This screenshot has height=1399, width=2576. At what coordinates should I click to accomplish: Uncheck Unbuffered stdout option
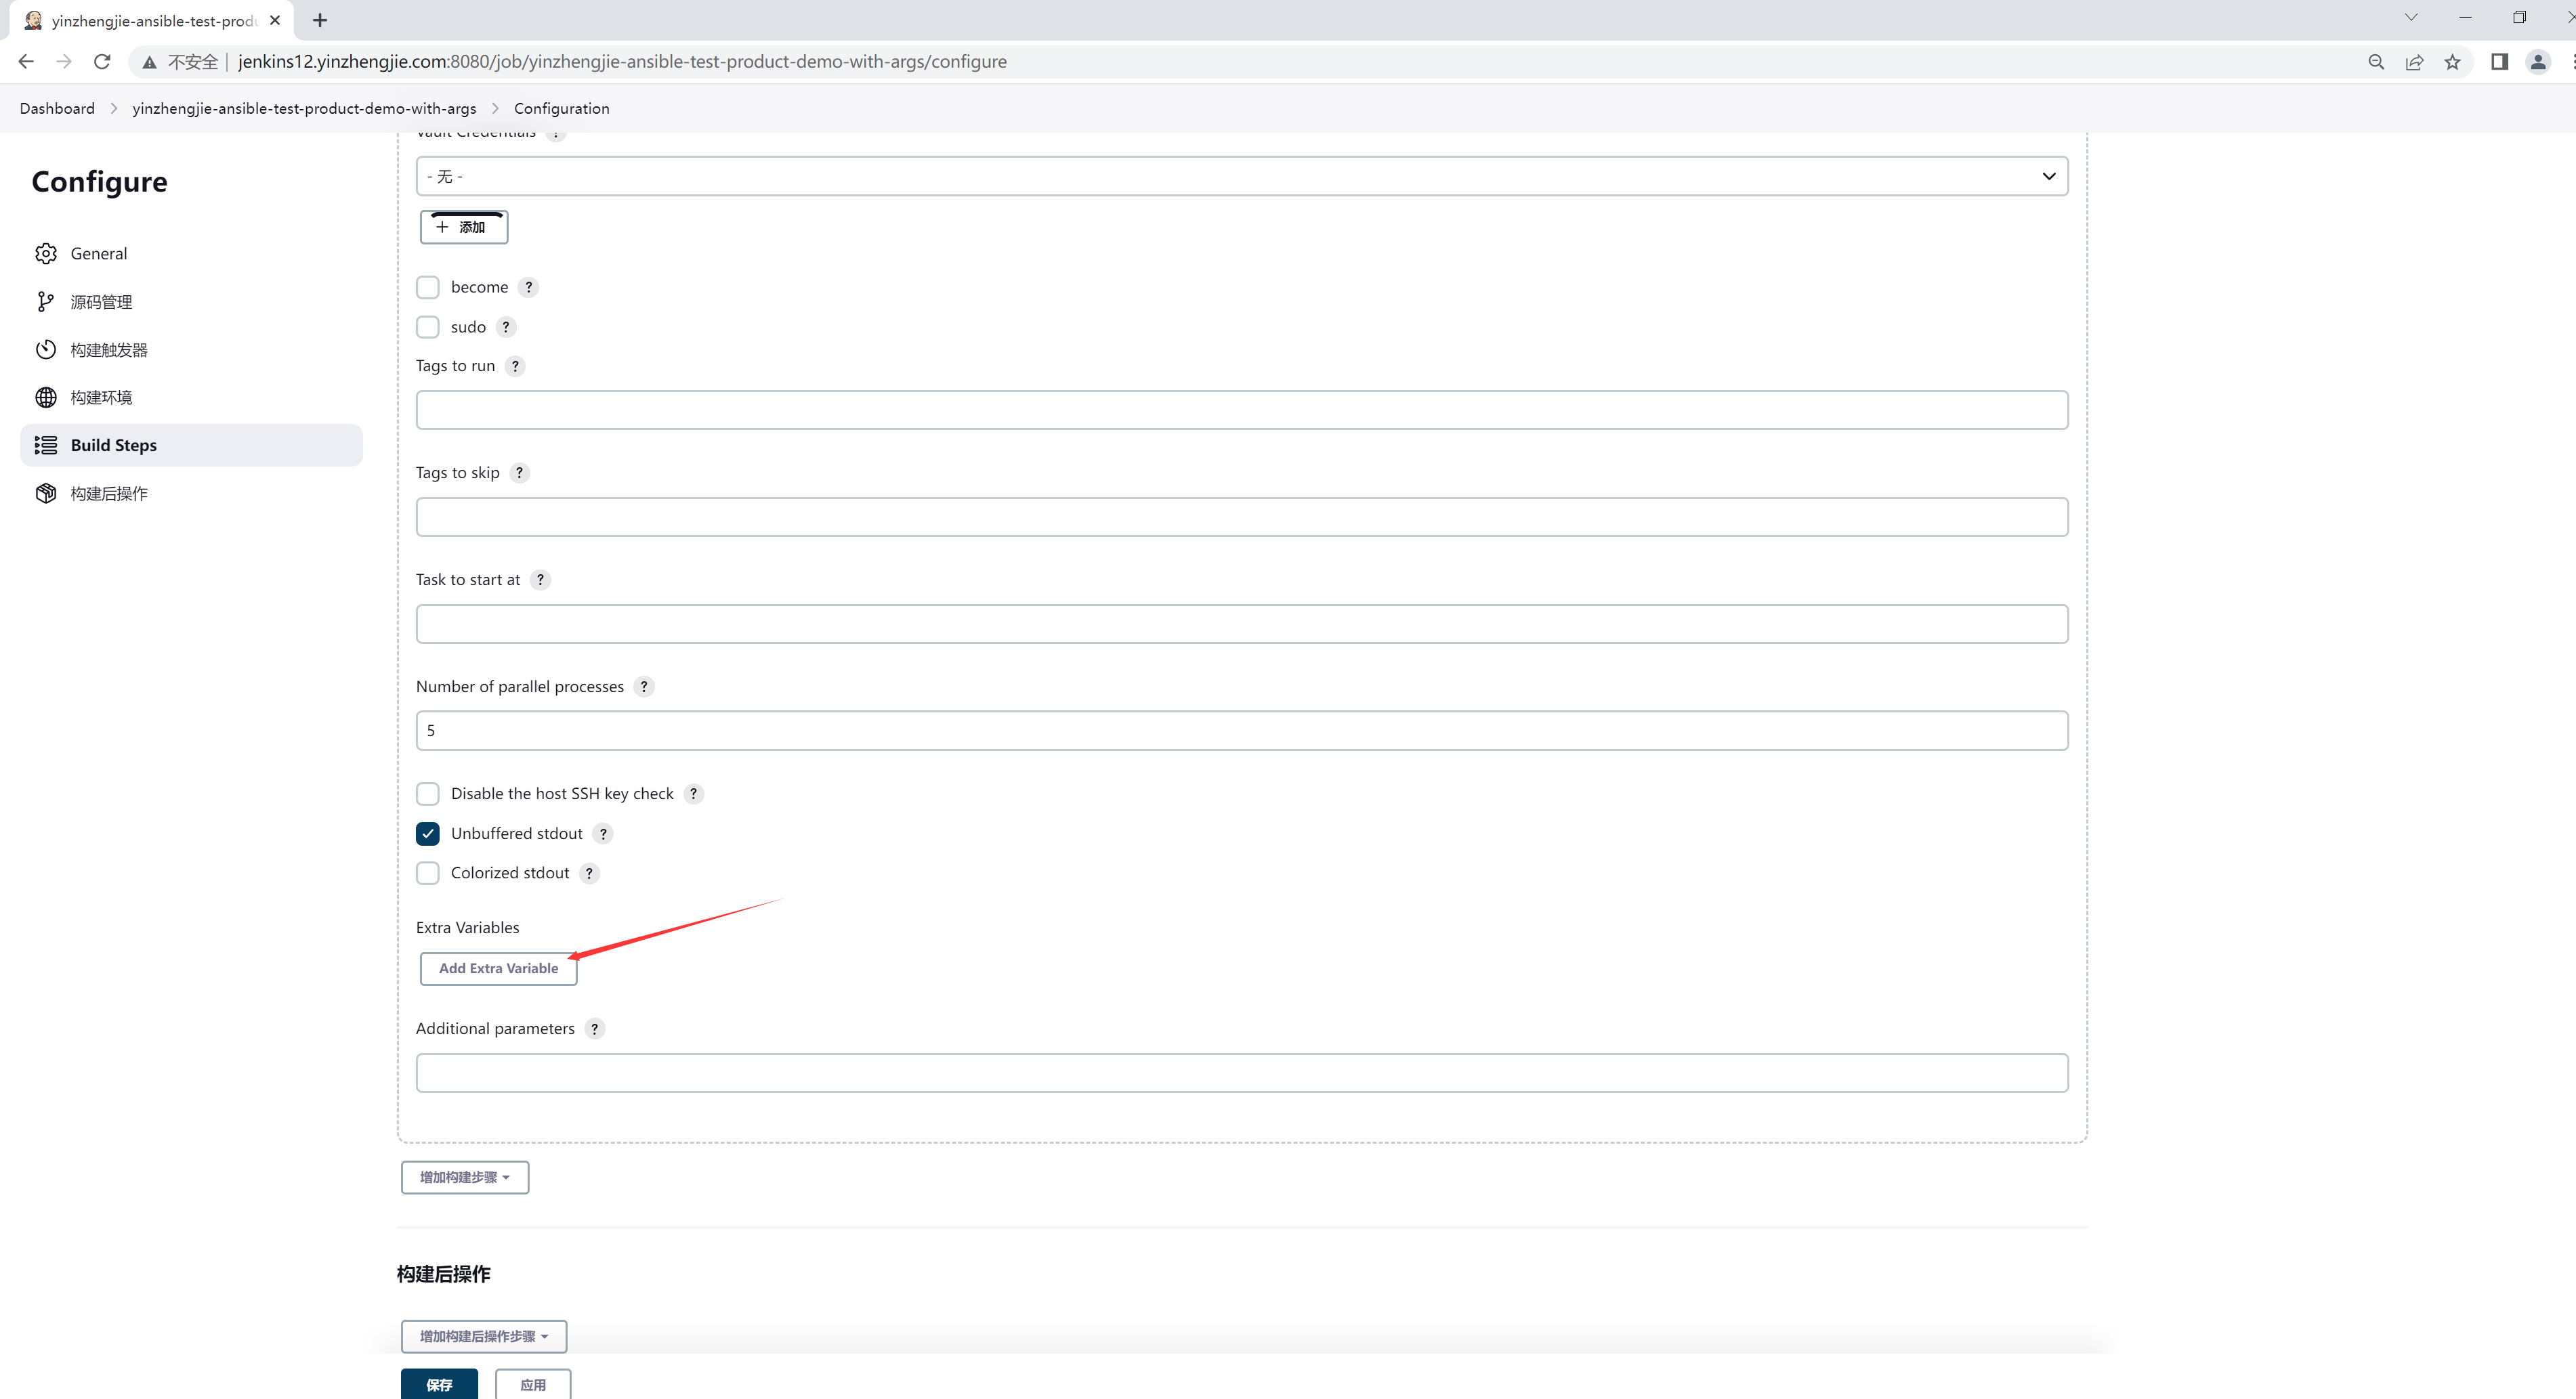428,834
